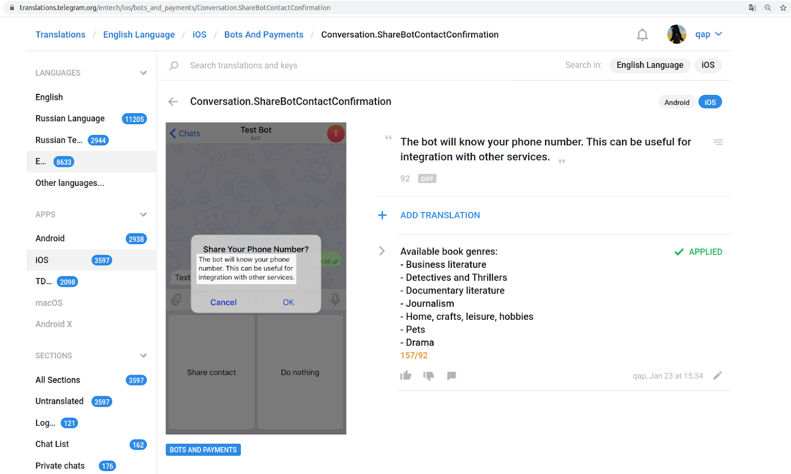Screen dimensions: 791x474
Task: Open the notifications bell
Action: pyautogui.click(x=642, y=35)
